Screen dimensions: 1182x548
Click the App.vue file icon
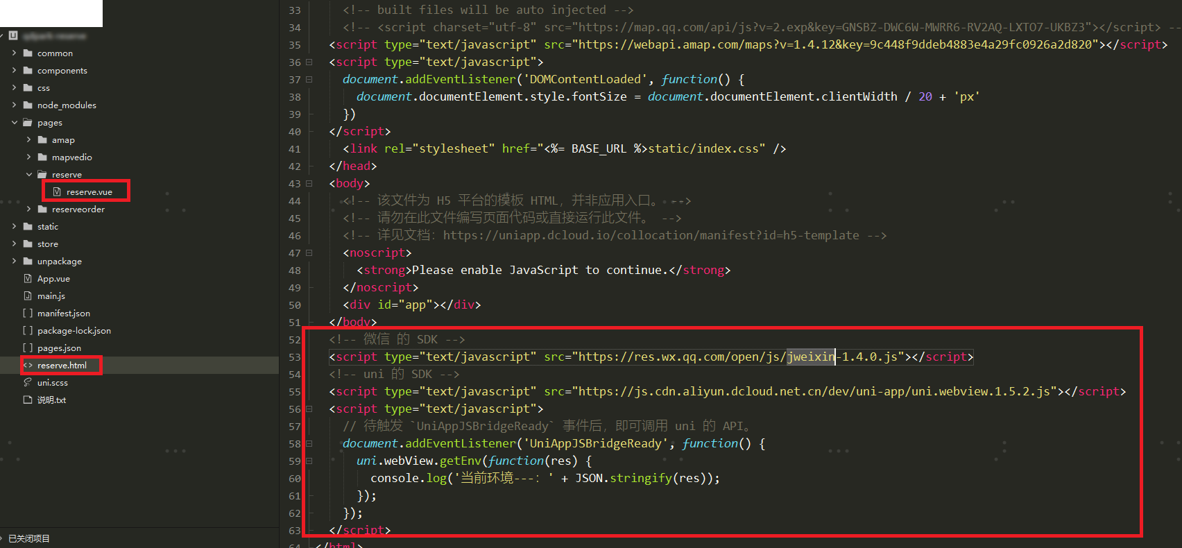tap(28, 278)
